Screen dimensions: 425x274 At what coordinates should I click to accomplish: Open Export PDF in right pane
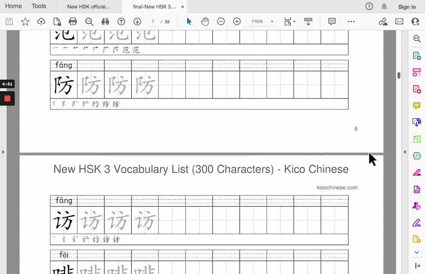[x=417, y=56]
